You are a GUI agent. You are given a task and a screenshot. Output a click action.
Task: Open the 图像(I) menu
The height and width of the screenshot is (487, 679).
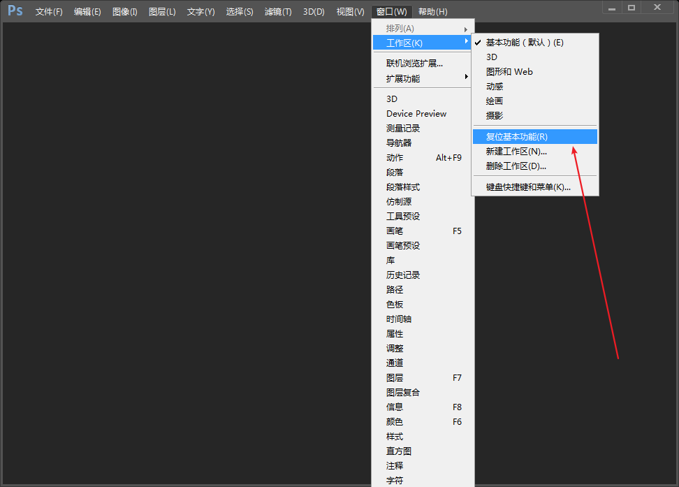tap(124, 11)
